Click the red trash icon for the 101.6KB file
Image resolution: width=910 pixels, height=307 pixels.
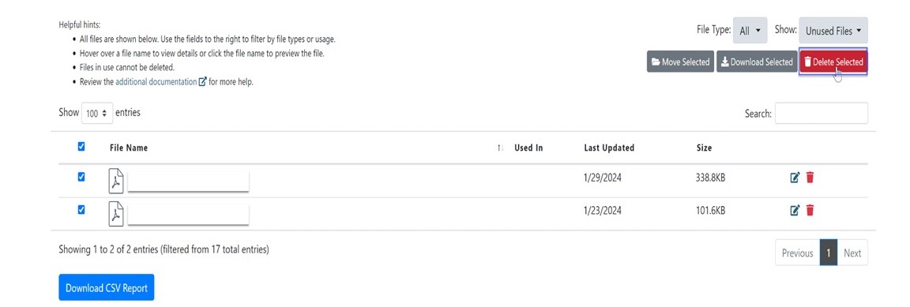[x=810, y=210]
